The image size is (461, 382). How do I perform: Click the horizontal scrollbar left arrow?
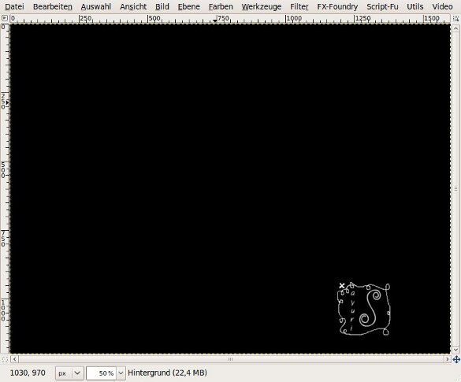(x=15, y=359)
